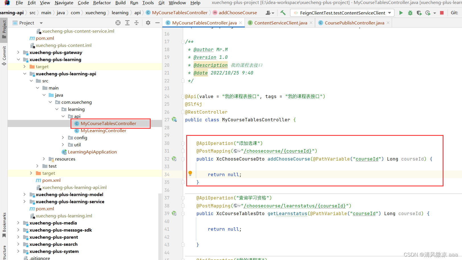462x260 pixels.
Task: Hide the Project panel with minus icon
Action: click(158, 23)
